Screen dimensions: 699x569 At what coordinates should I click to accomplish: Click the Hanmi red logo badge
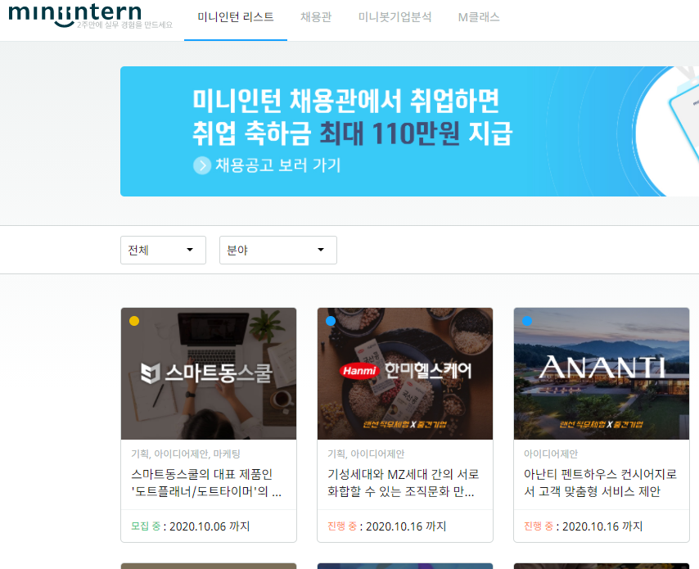click(359, 371)
